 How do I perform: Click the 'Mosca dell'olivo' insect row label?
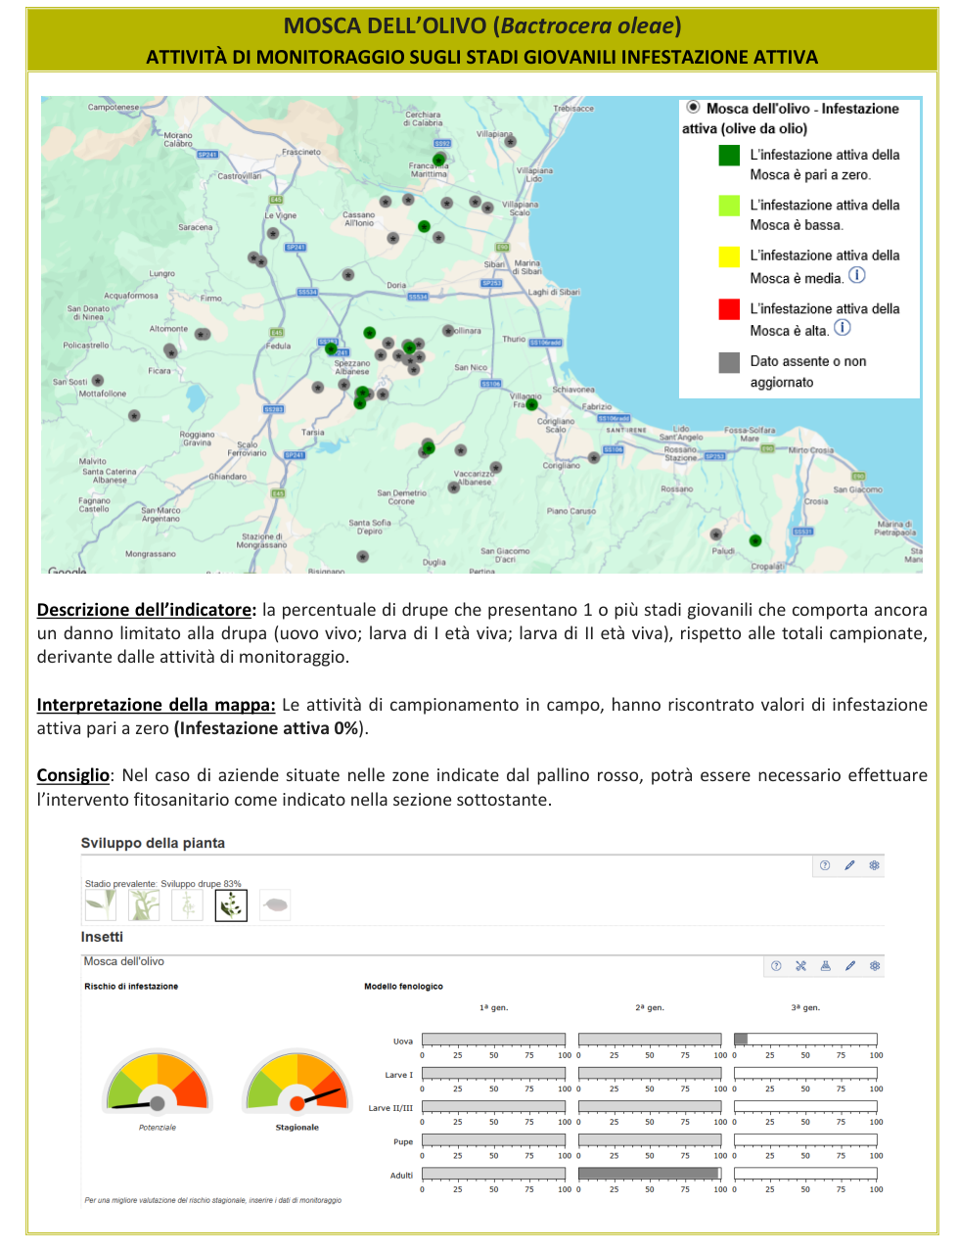pyautogui.click(x=124, y=961)
